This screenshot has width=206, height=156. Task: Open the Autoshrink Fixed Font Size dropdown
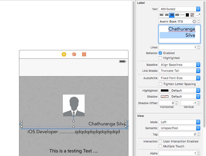(179, 78)
